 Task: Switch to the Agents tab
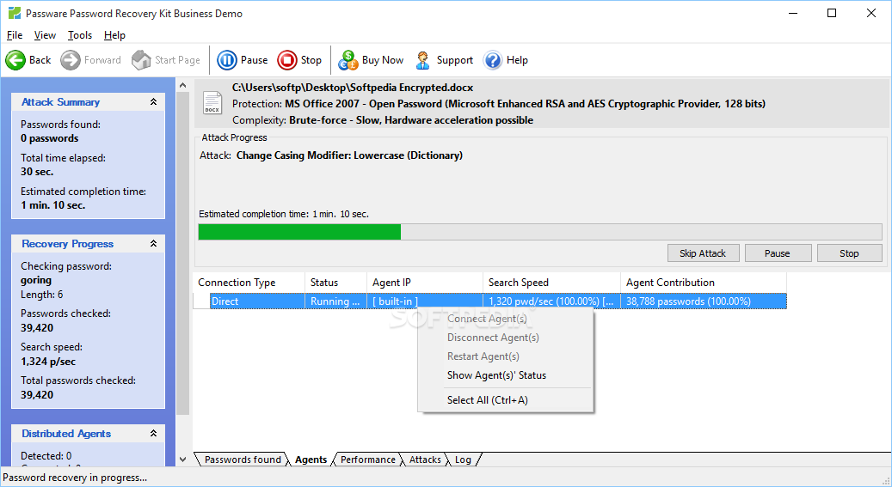(311, 460)
